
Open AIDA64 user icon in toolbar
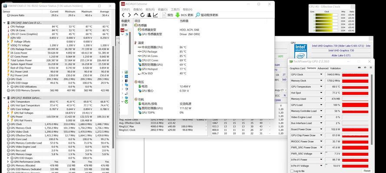[x=149, y=15]
